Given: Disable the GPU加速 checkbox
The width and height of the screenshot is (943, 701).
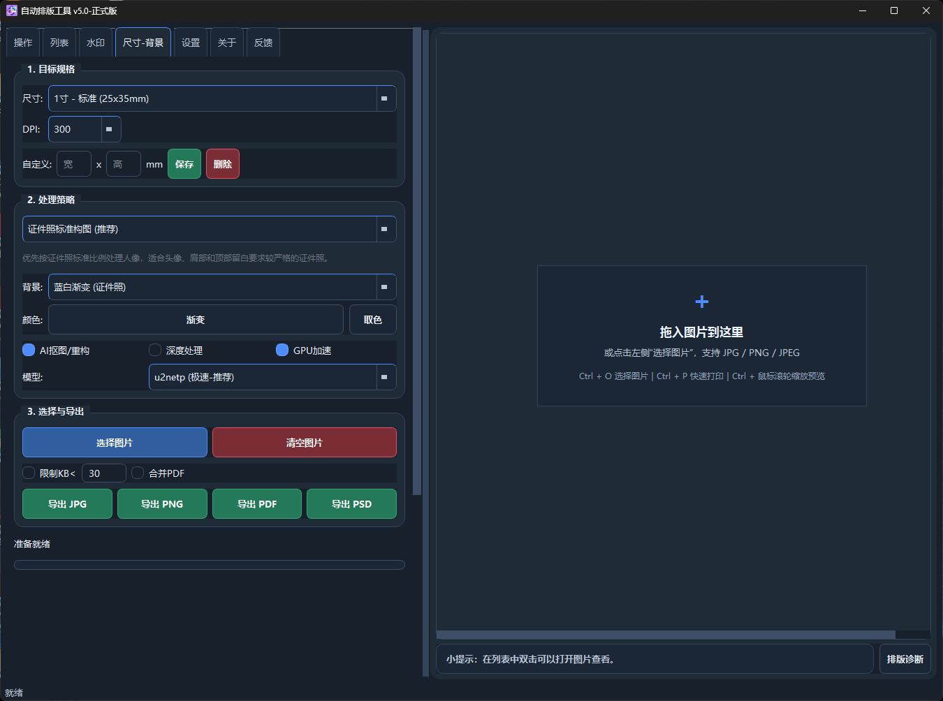Looking at the screenshot, I should (282, 350).
